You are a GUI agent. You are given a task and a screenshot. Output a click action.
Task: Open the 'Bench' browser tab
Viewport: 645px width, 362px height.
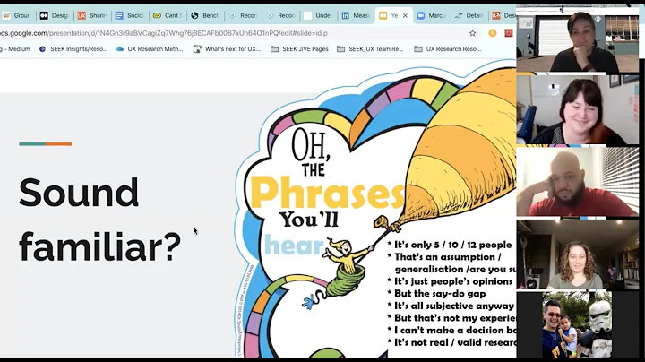[x=204, y=15]
